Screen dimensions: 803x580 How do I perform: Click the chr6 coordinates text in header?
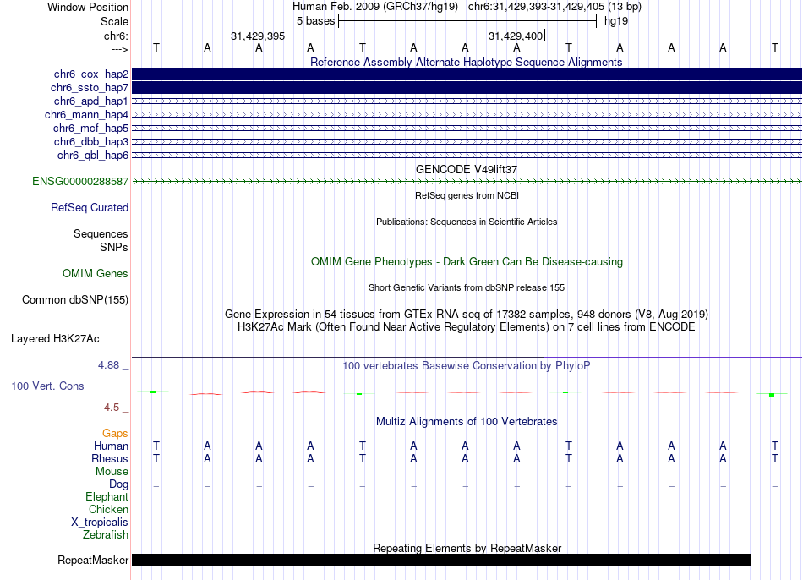[x=554, y=7]
